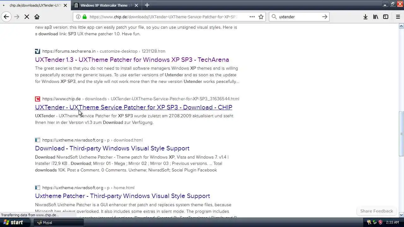
Task: Click the green padlock security icon
Action: 85,17
